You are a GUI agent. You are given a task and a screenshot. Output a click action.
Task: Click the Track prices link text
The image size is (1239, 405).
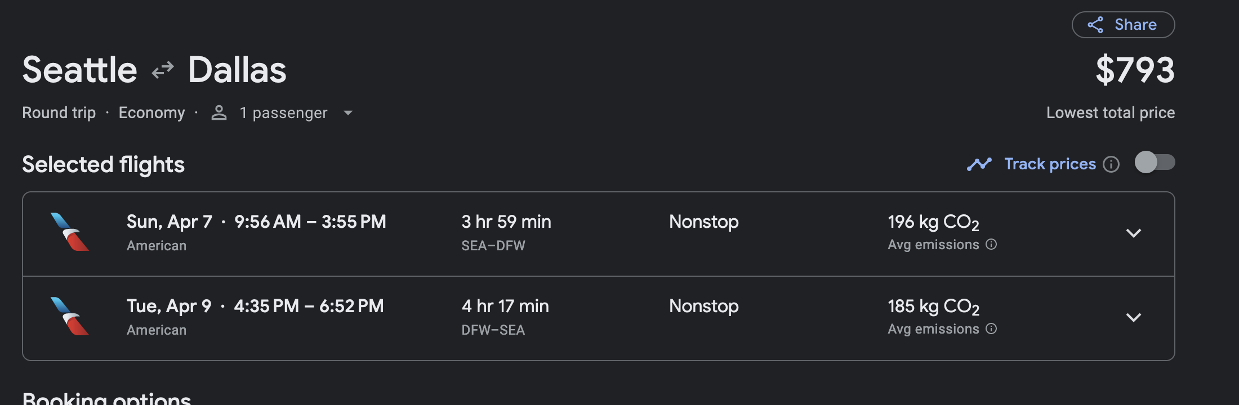[x=1050, y=164]
